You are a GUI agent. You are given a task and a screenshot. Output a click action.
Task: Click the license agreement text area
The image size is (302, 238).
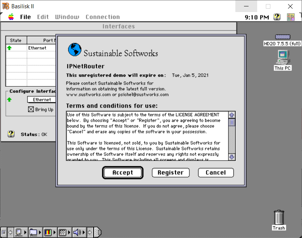pos(147,136)
